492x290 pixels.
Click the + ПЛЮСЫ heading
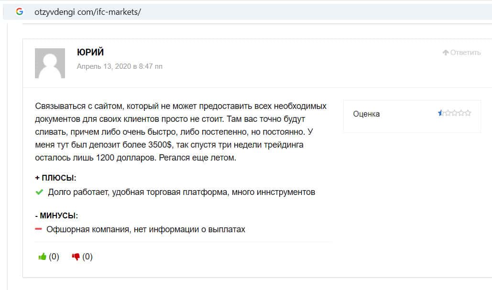55,178
